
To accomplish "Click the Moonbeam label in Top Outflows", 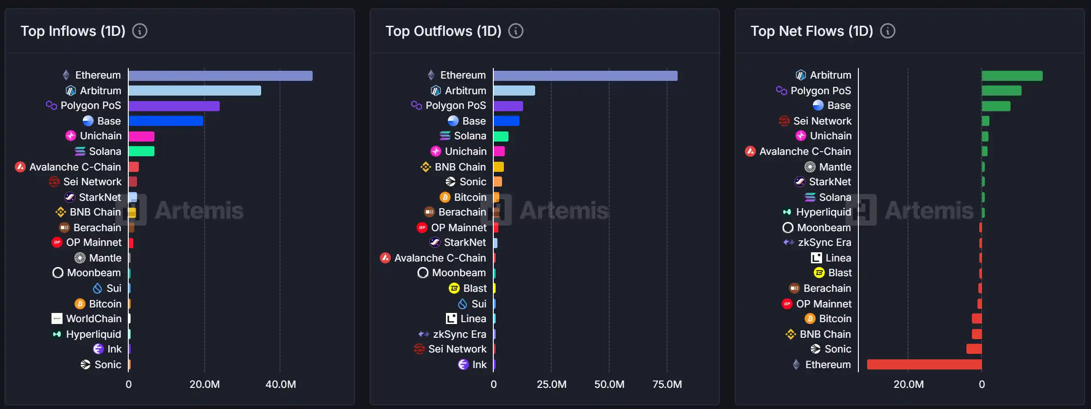I will 459,273.
